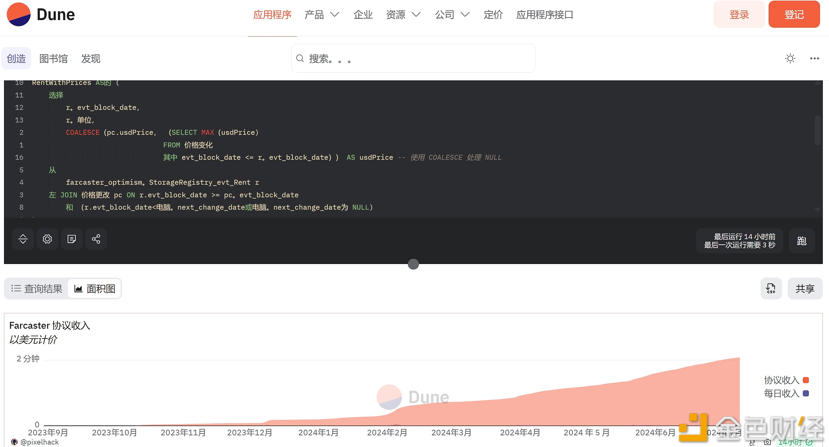Open the 定价 nav item
The width and height of the screenshot is (829, 447).
click(493, 14)
